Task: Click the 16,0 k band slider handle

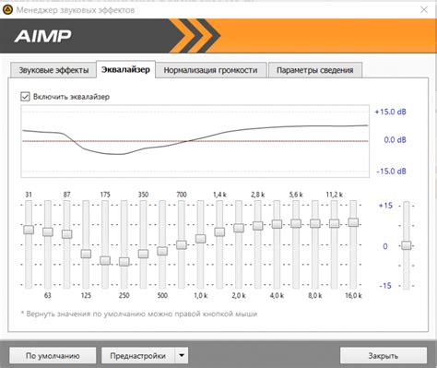Action: [x=353, y=222]
